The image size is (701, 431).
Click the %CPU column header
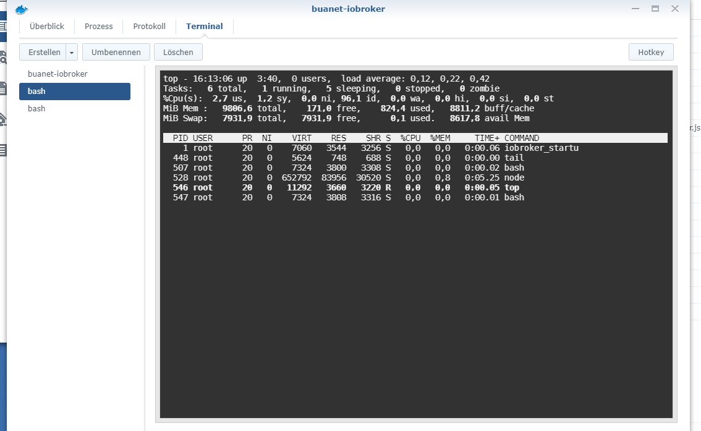[x=410, y=138]
